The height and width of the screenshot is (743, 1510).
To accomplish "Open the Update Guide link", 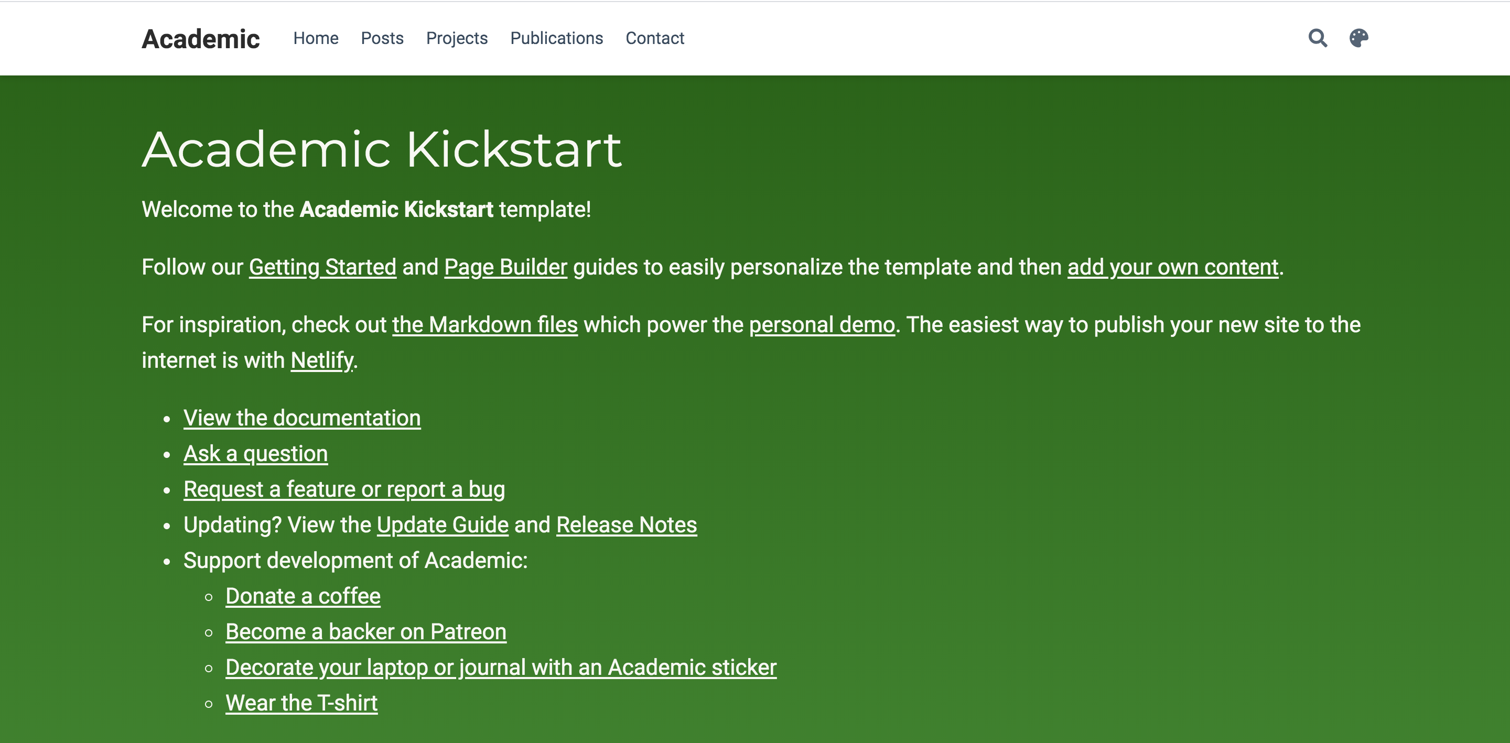I will coord(443,525).
